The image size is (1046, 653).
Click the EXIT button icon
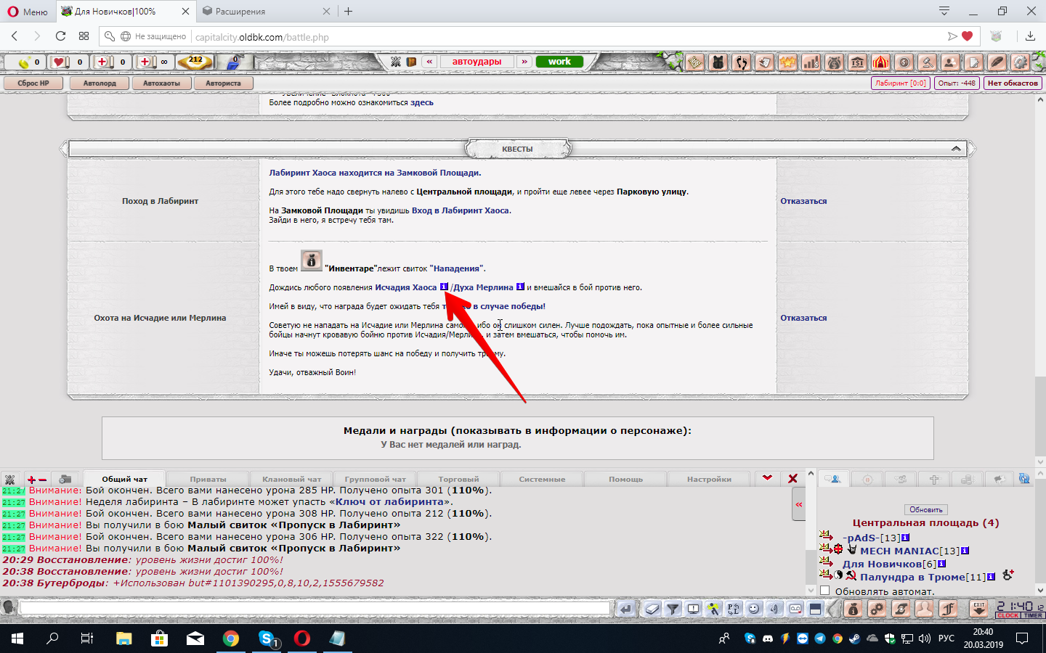click(979, 609)
